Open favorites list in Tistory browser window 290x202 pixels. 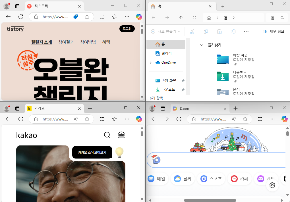(x=115, y=17)
